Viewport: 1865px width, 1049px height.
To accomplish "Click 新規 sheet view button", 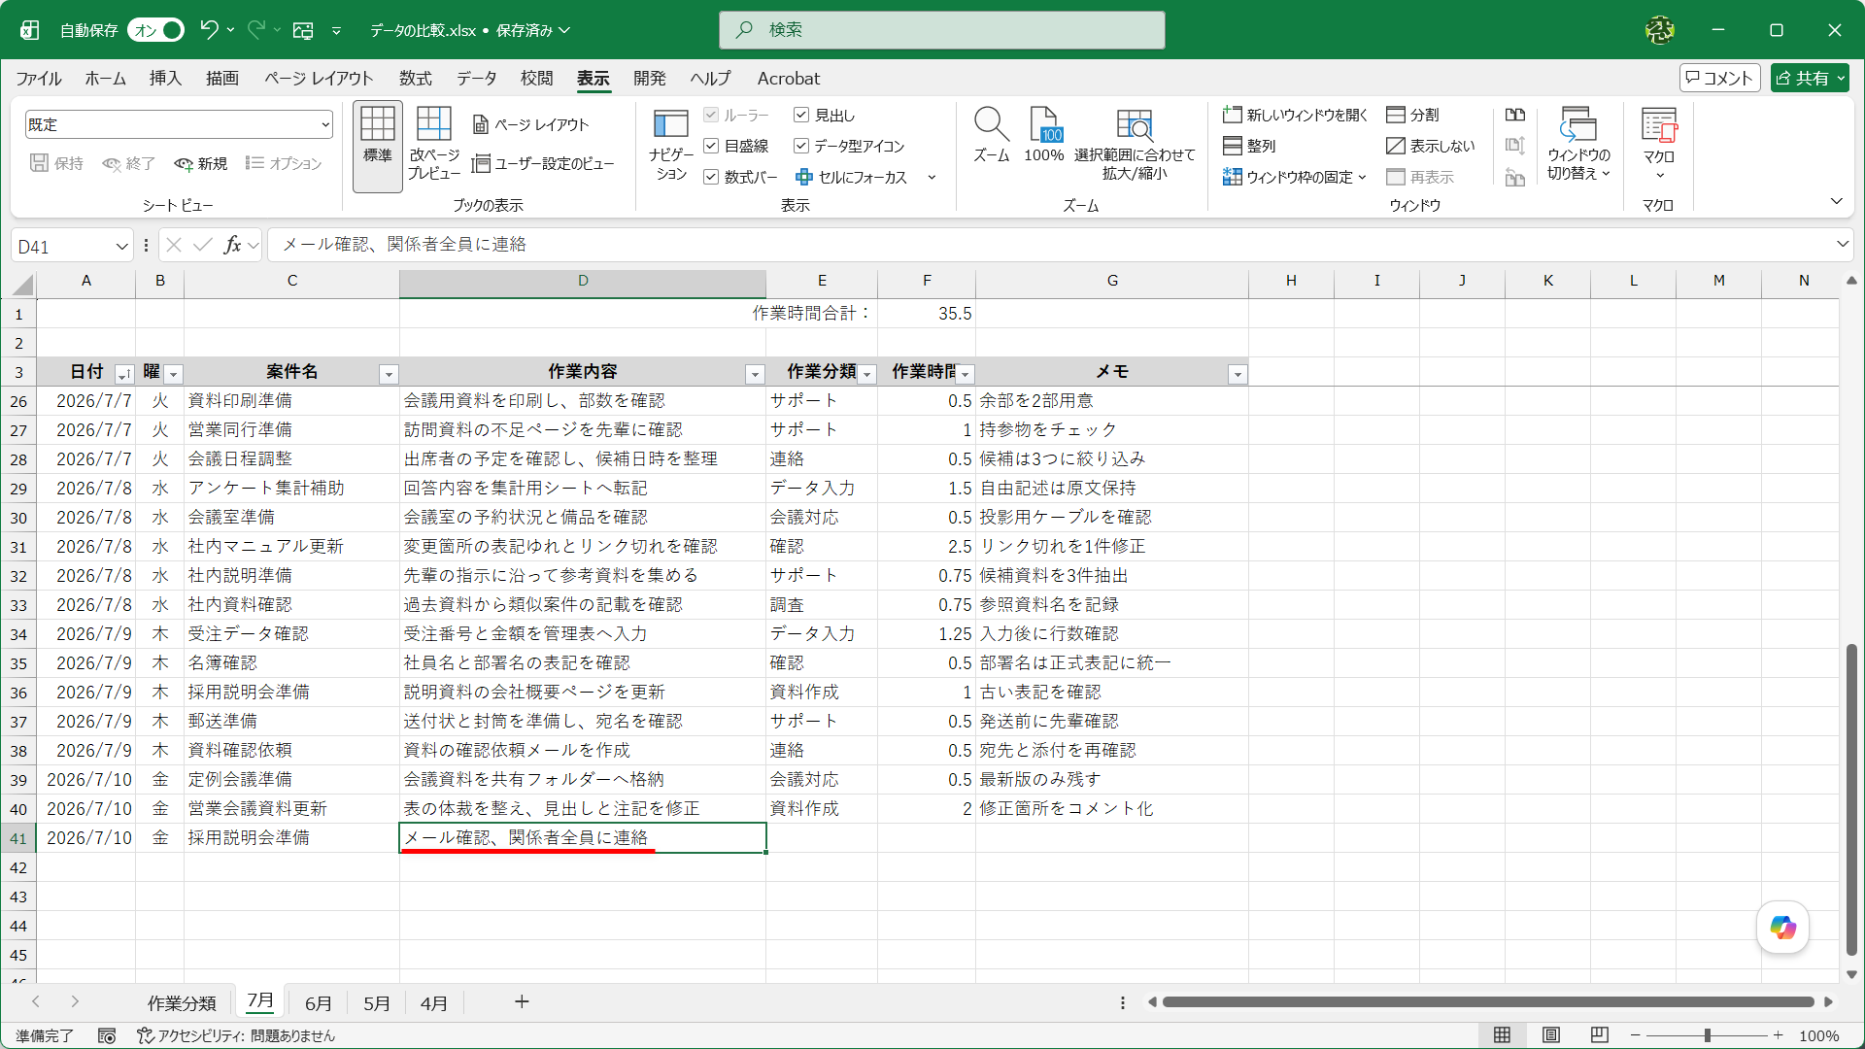I will tap(200, 163).
